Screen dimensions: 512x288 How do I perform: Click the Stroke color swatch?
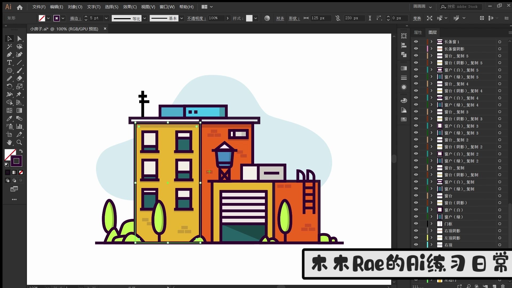point(16,161)
